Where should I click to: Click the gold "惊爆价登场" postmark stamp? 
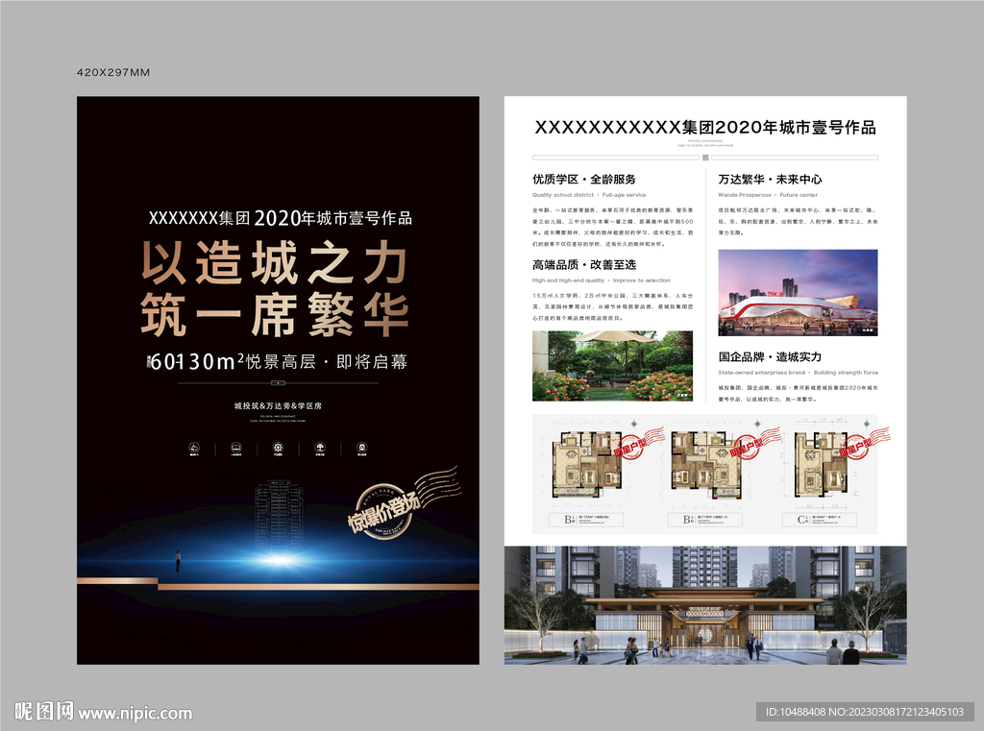(x=403, y=504)
